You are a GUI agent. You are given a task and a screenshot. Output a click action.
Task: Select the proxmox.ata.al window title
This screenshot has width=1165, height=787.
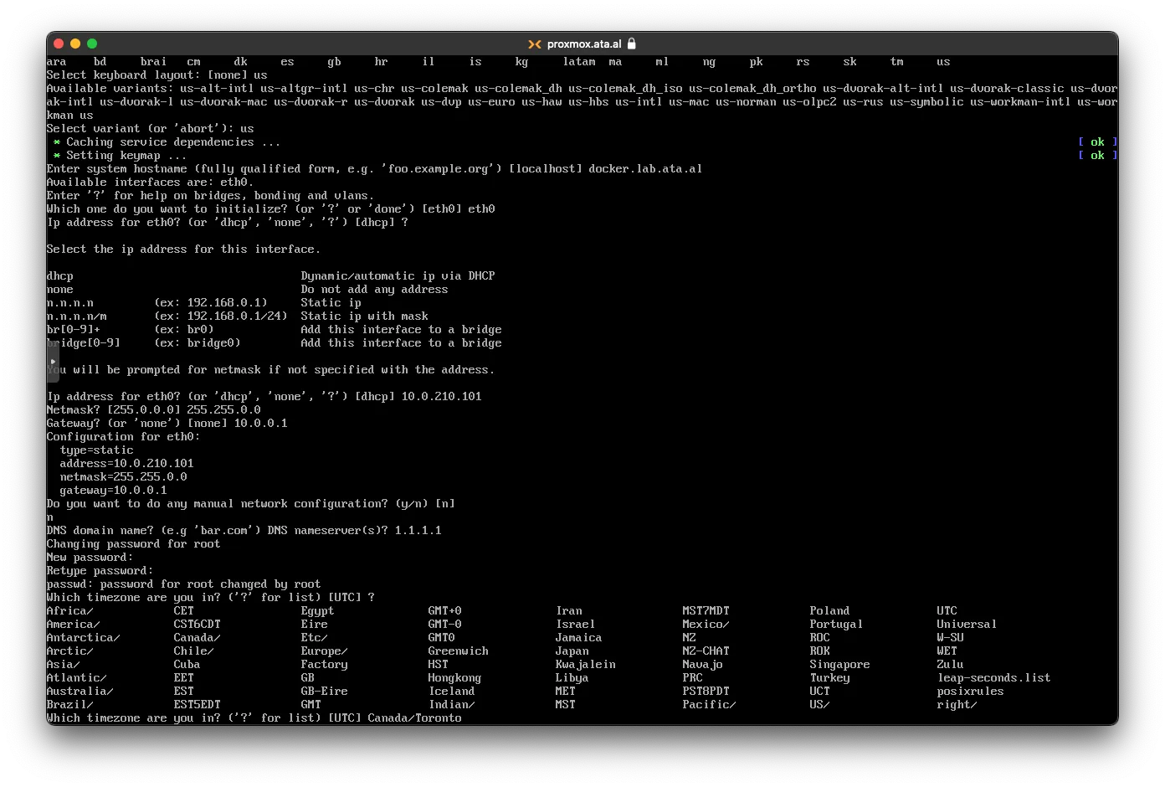pyautogui.click(x=584, y=44)
